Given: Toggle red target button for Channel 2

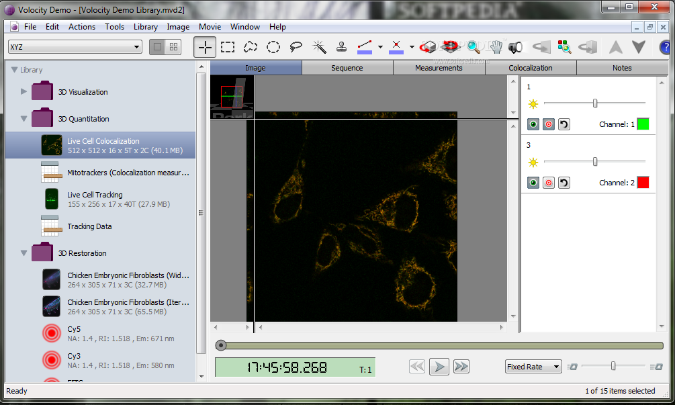Looking at the screenshot, I should coord(549,183).
